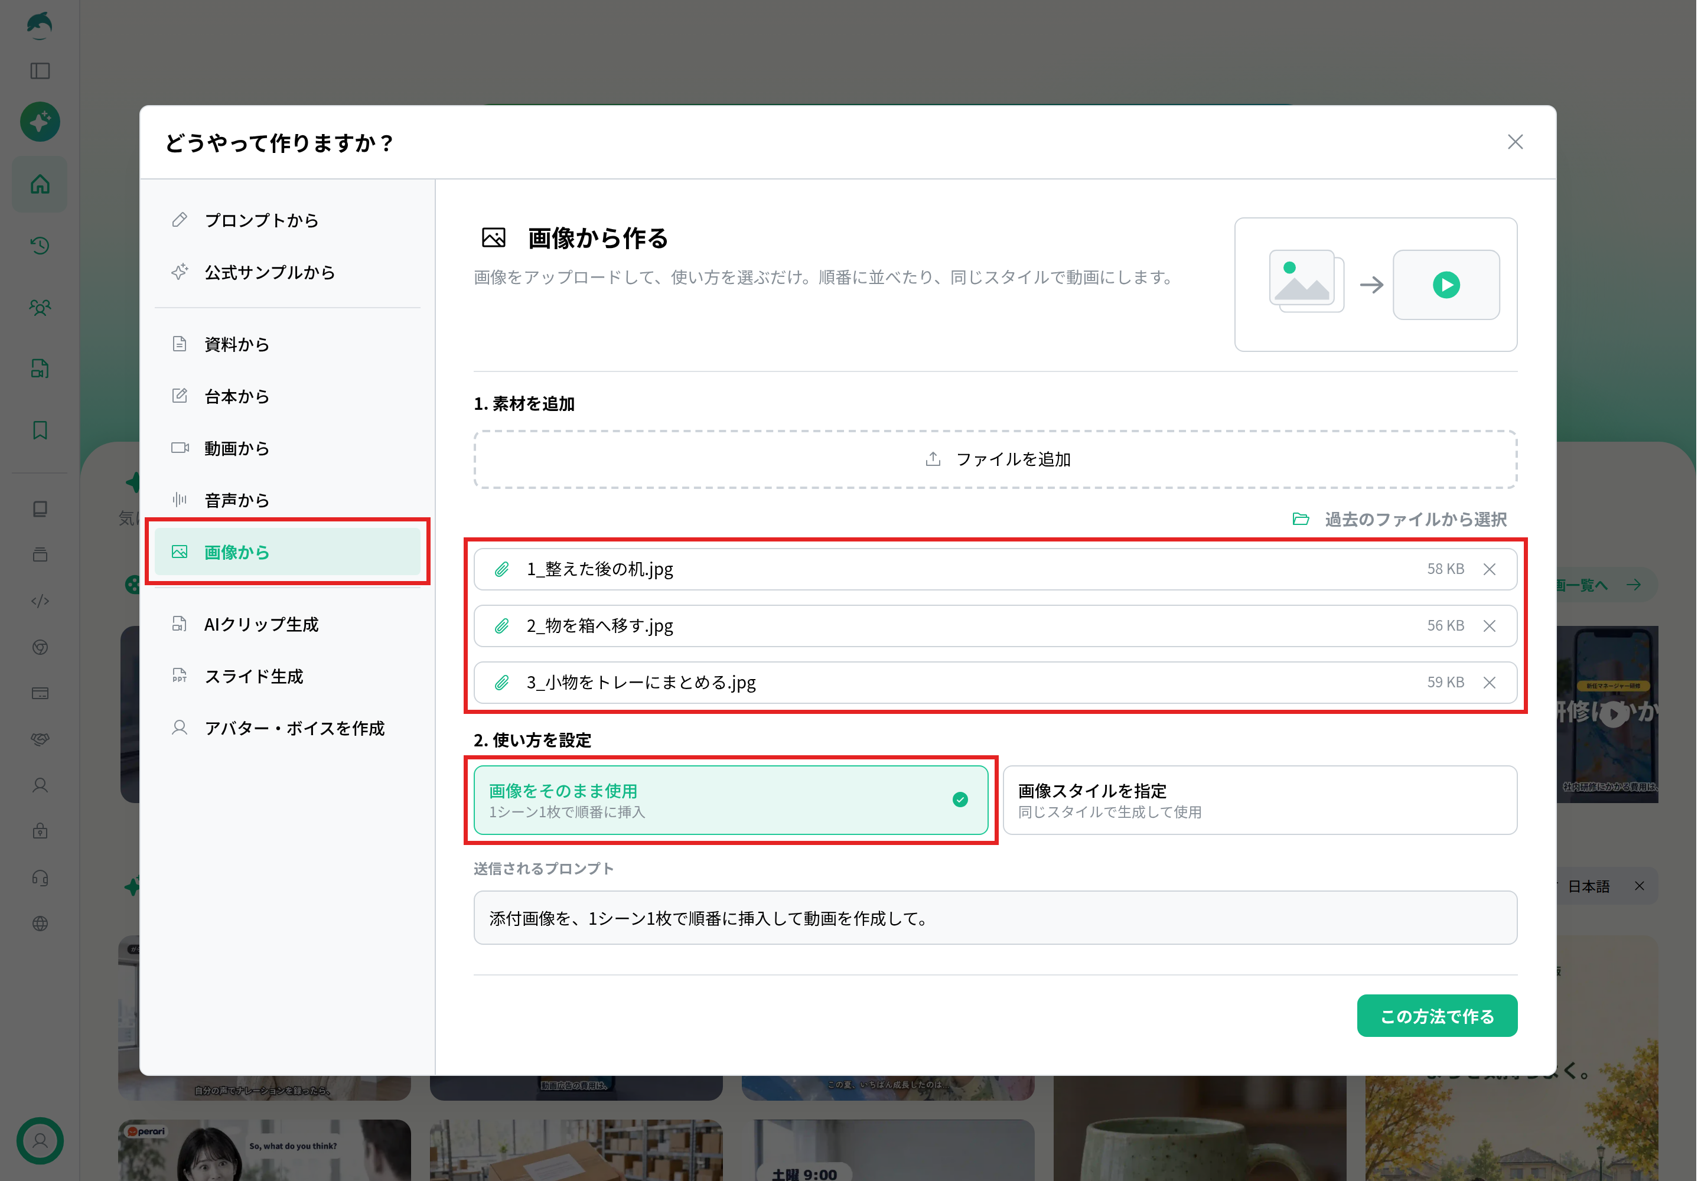The width and height of the screenshot is (1701, 1181).
Task: Select 画像スタイルを指定 option
Action: 1259,800
